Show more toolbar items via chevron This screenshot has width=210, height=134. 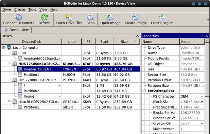207,19
